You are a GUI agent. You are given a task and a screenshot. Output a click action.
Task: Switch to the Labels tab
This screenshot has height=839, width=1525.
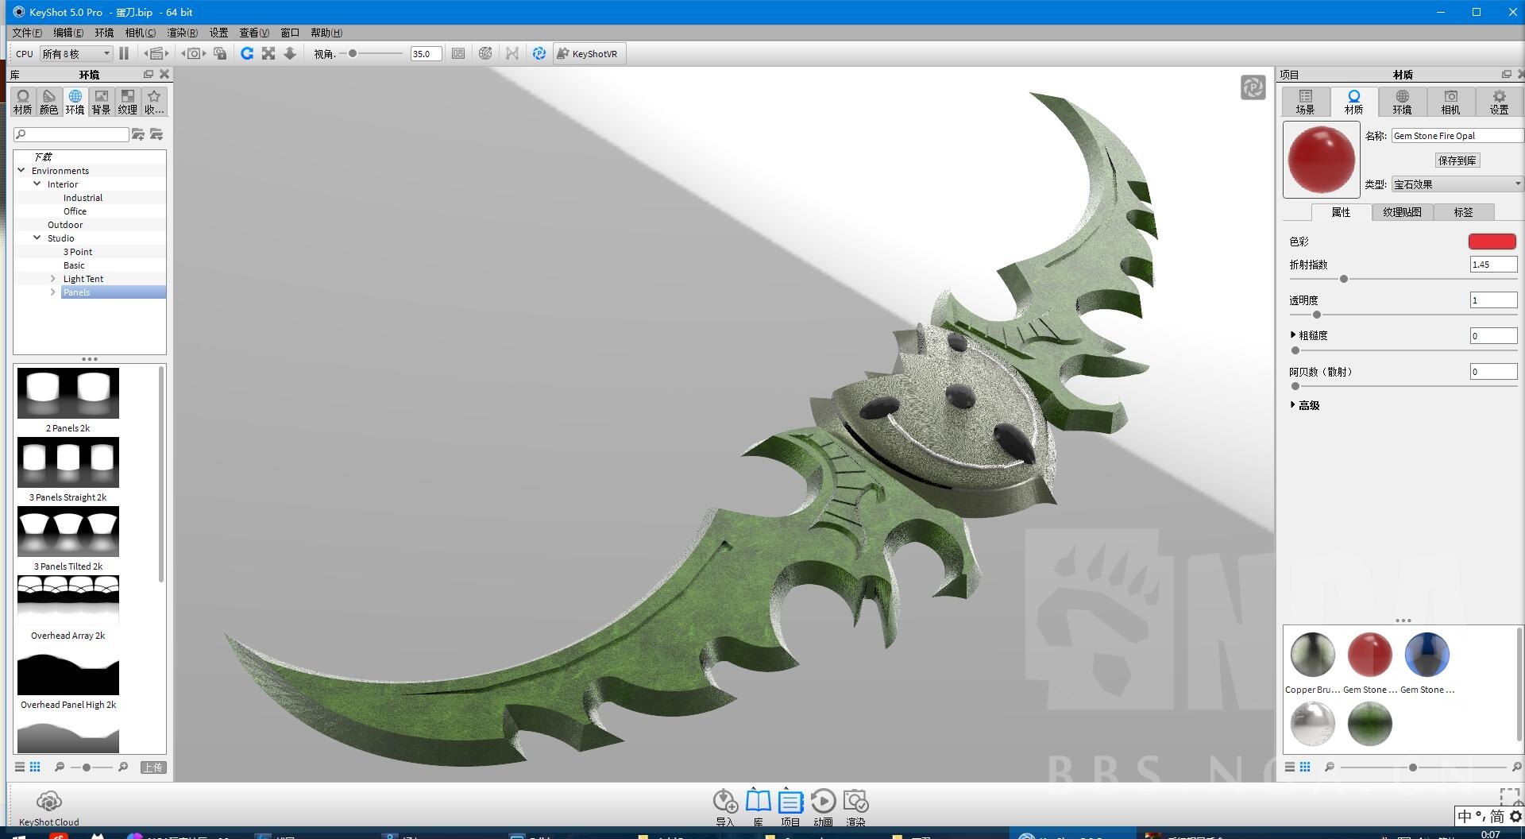(1463, 212)
